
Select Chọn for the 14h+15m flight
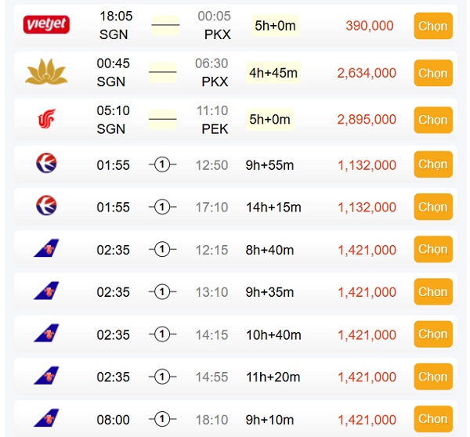click(433, 207)
